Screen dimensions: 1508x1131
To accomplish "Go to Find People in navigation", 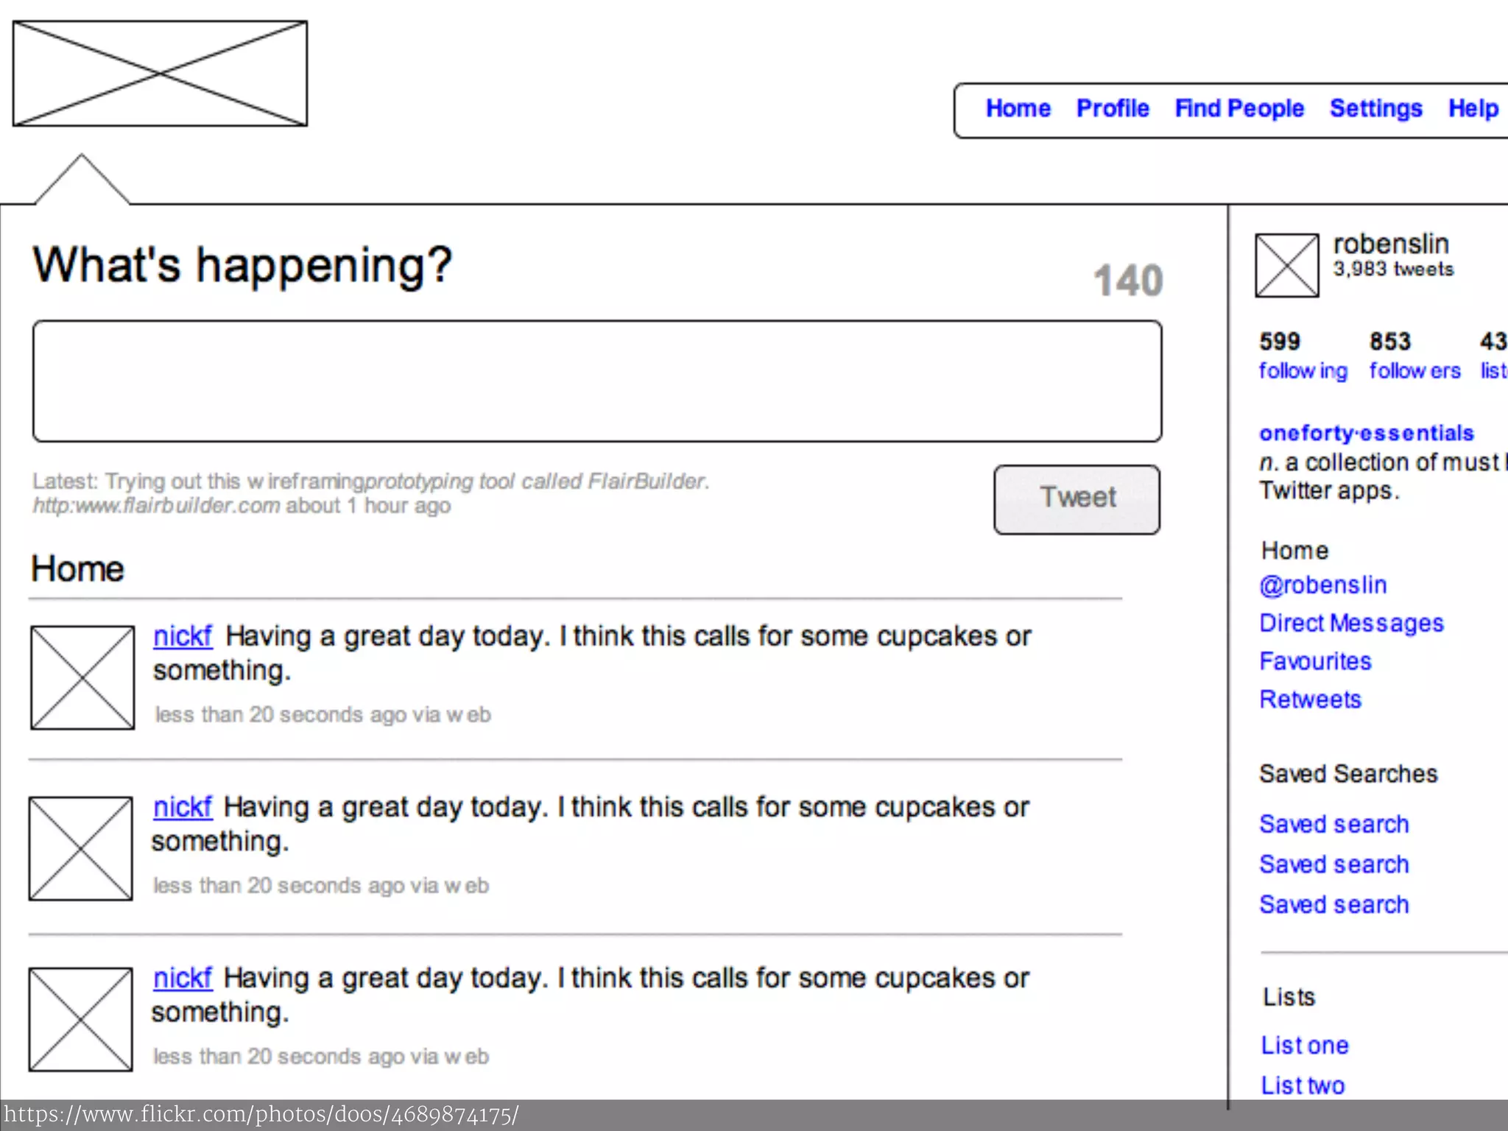I will pos(1239,108).
